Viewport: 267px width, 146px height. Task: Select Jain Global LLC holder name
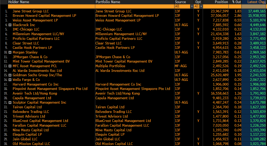pyautogui.click(x=25, y=139)
